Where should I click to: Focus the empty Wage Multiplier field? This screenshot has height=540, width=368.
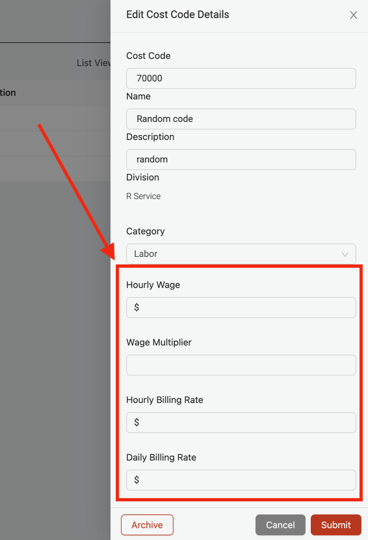[241, 365]
